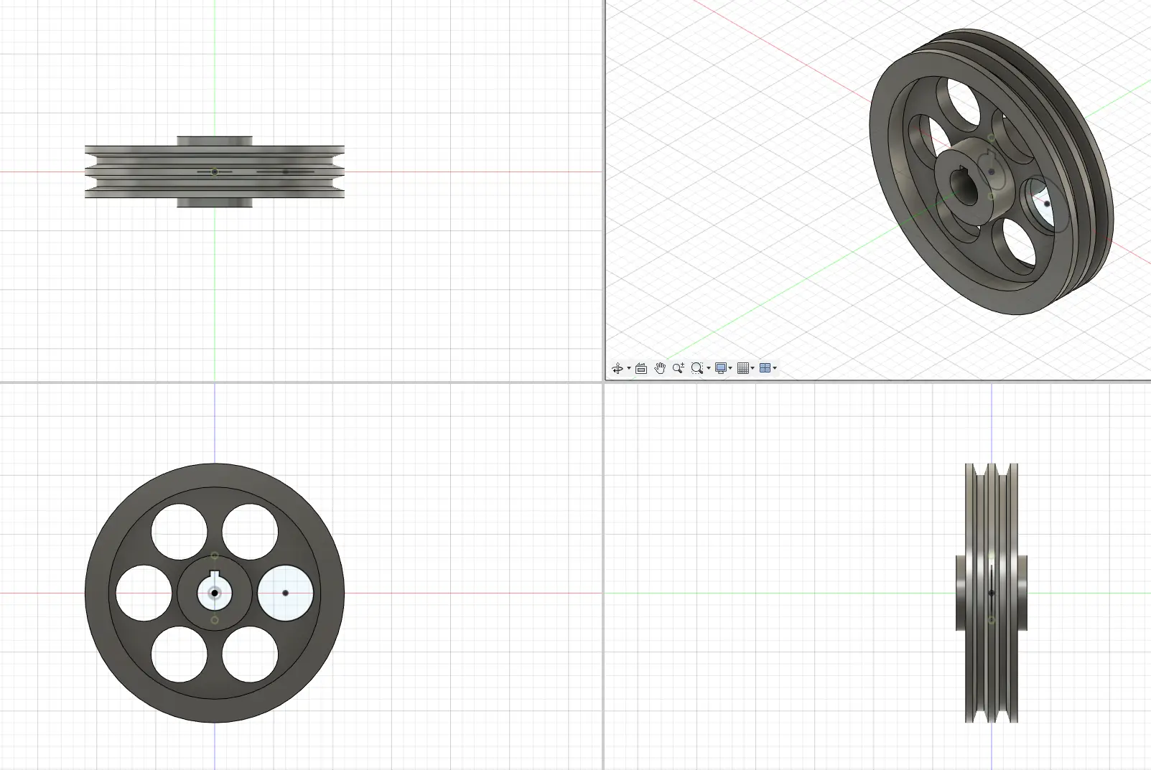
Task: Click the outer rim in front view
Action: click(215, 475)
